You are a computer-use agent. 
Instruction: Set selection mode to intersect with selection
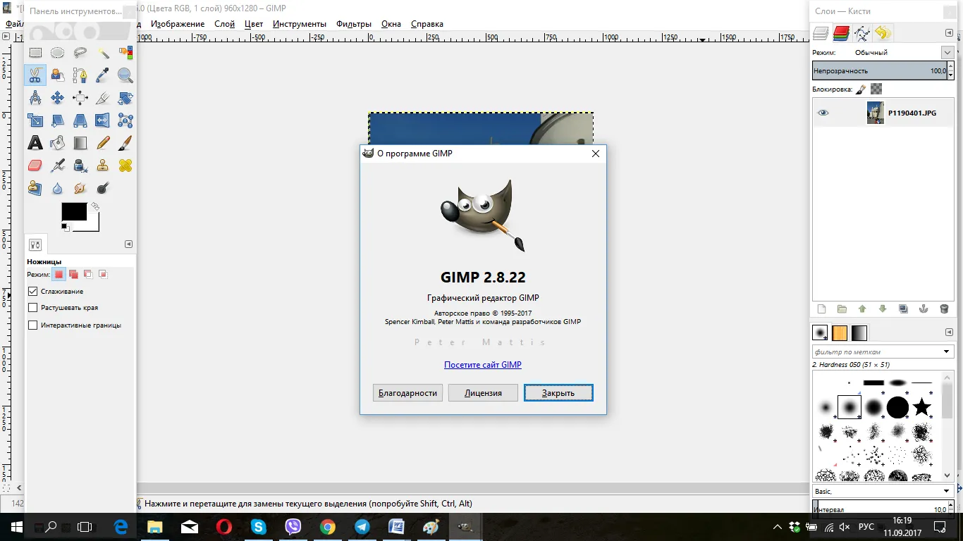tap(103, 274)
